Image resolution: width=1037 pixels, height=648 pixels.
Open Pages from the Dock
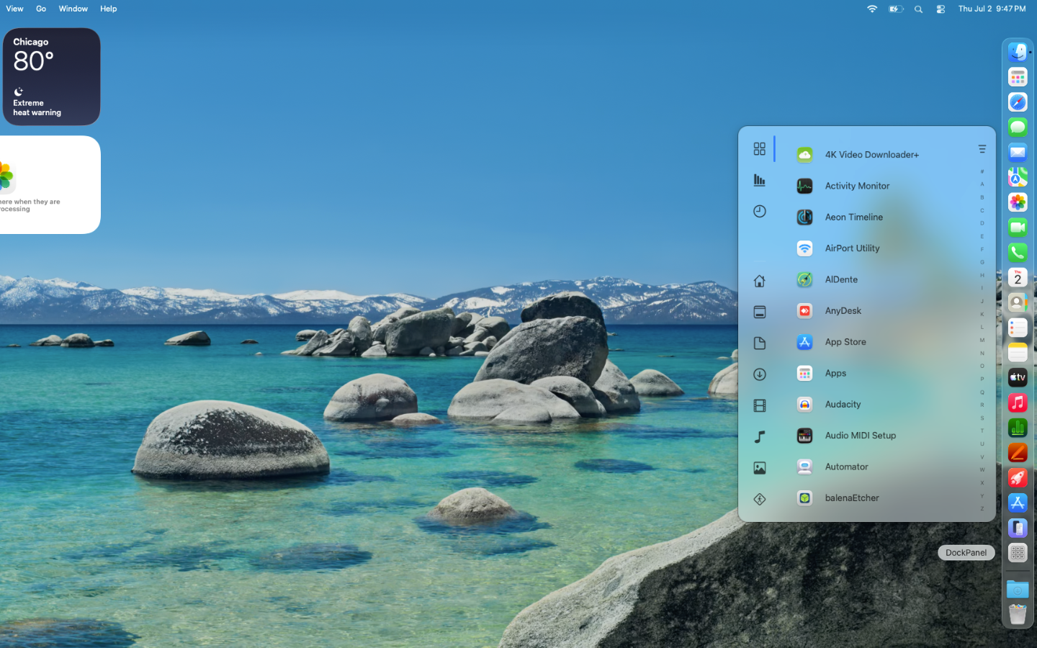(1018, 453)
